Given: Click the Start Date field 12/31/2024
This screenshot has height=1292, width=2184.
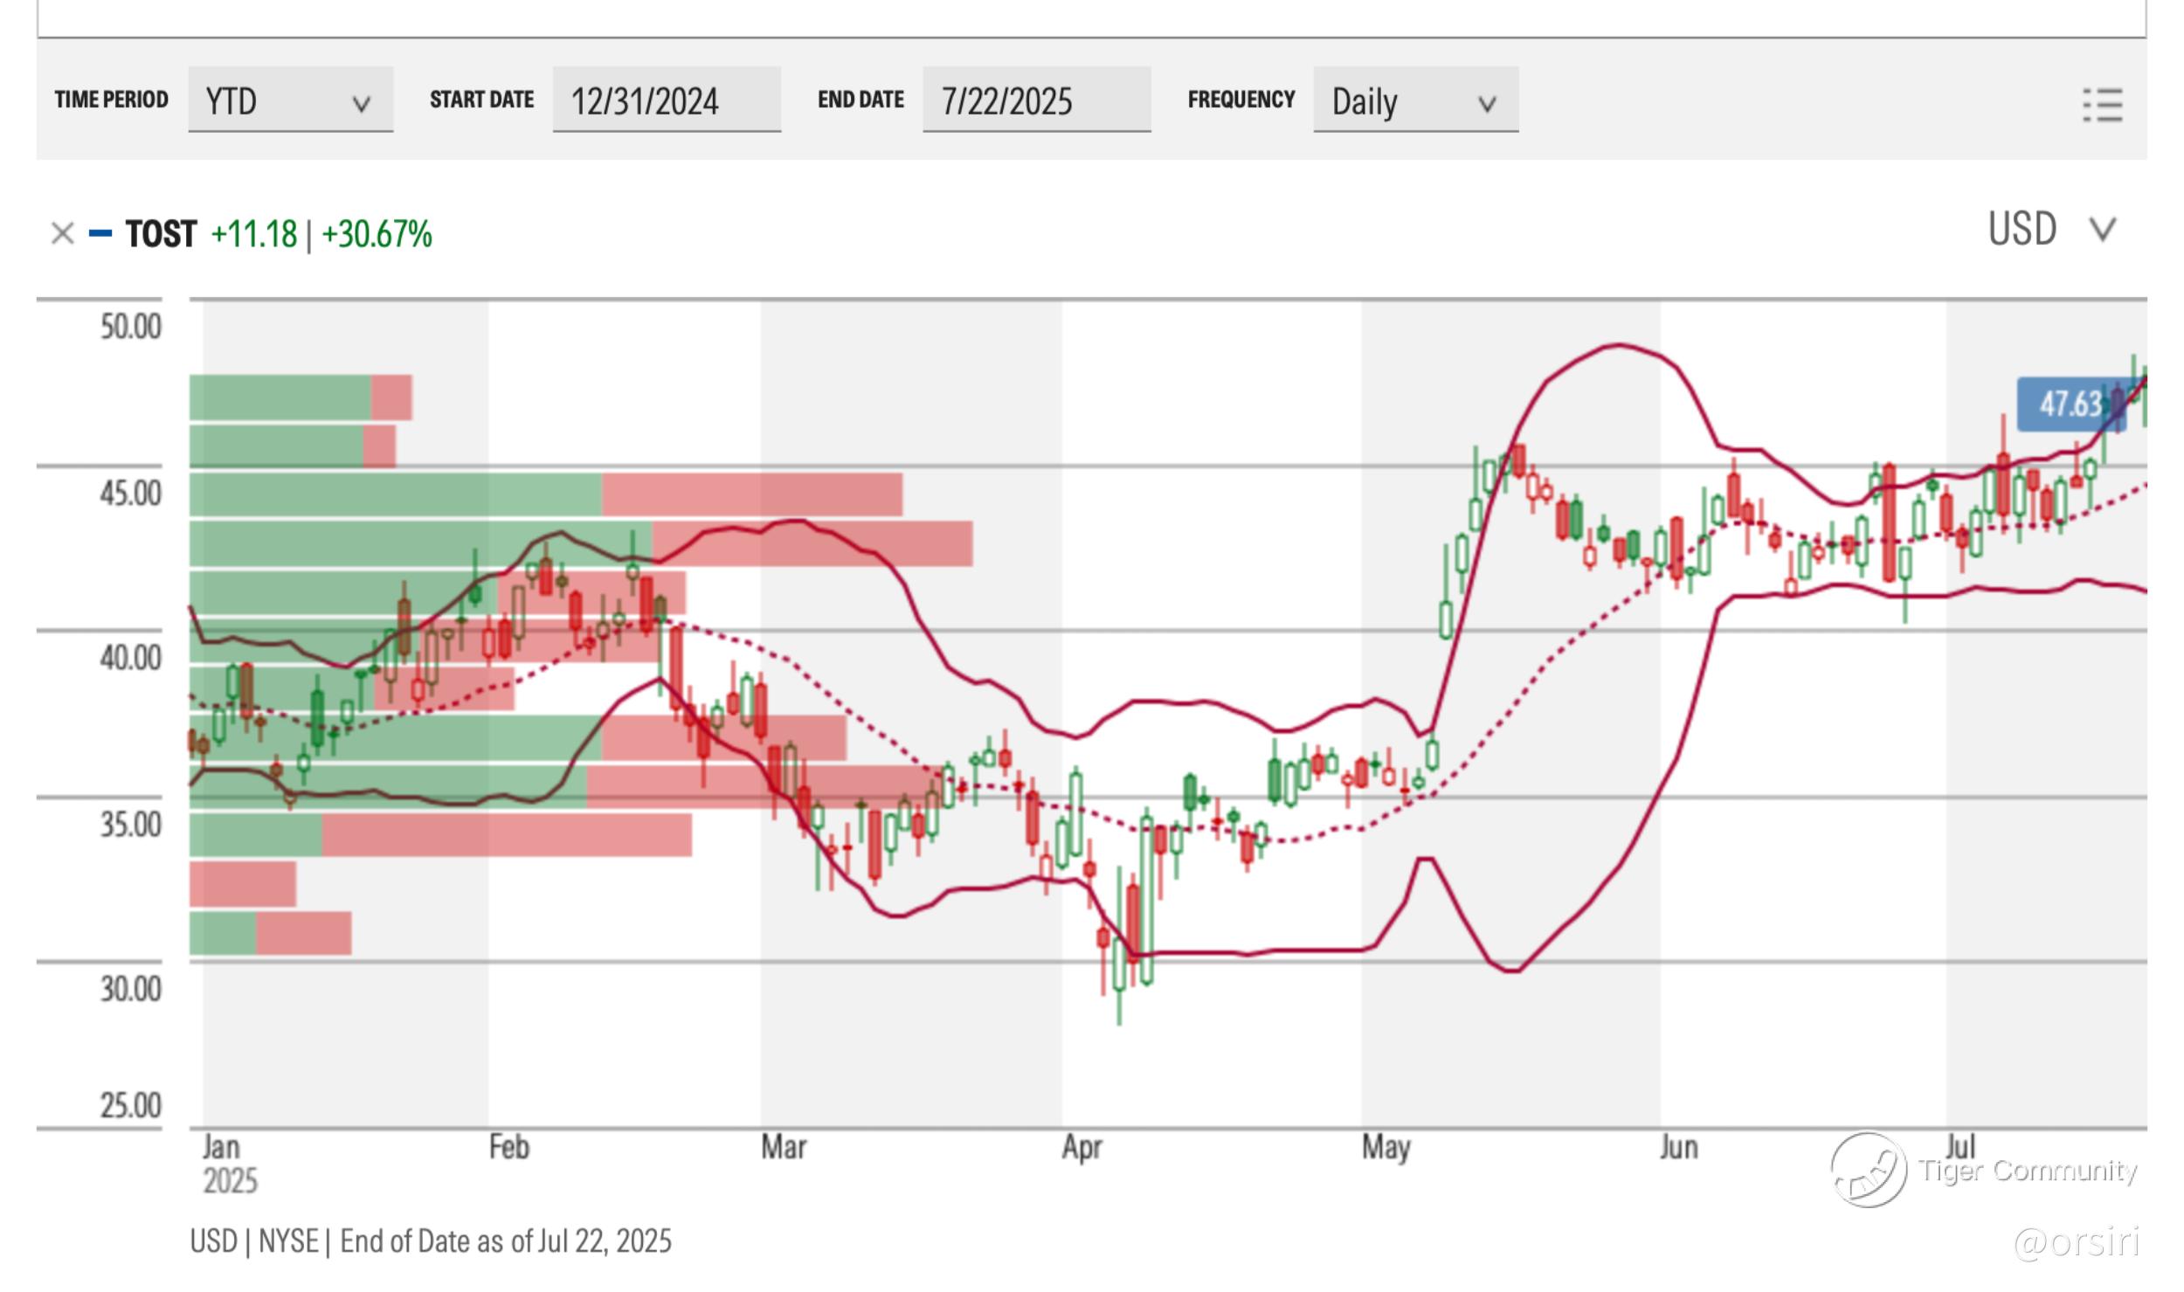Looking at the screenshot, I should [666, 100].
